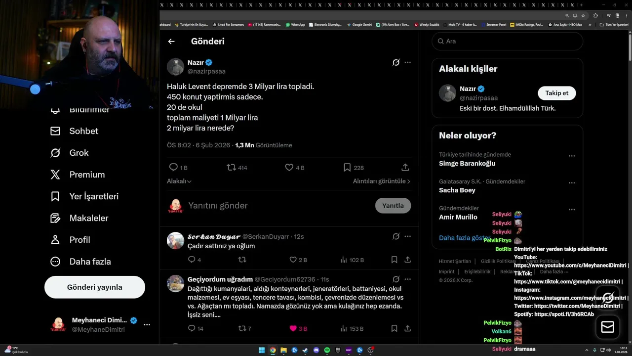
Task: Click the Gönderi yayınla button
Action: click(x=95, y=287)
